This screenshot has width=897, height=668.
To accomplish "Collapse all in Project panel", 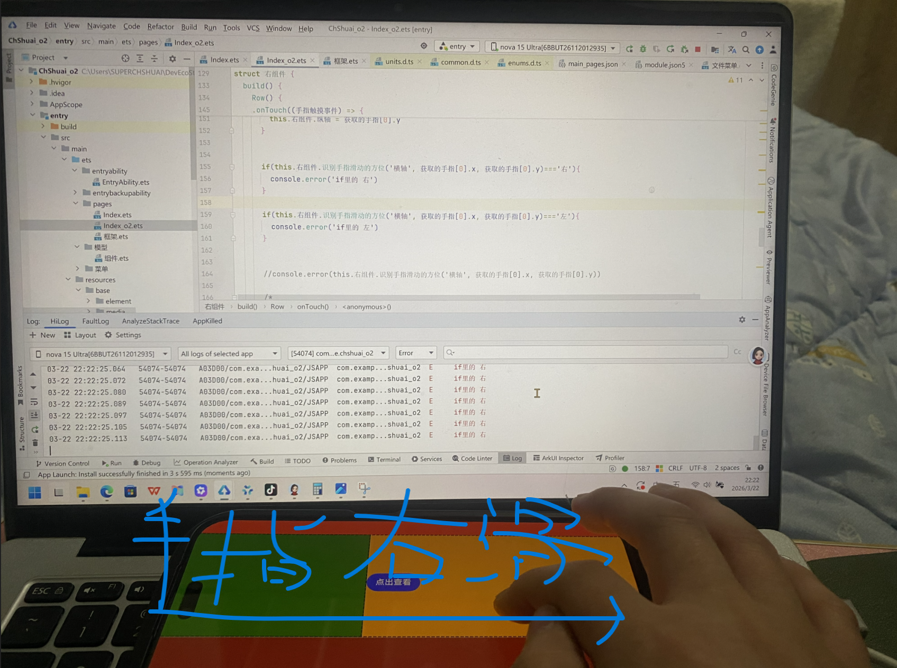I will point(154,58).
